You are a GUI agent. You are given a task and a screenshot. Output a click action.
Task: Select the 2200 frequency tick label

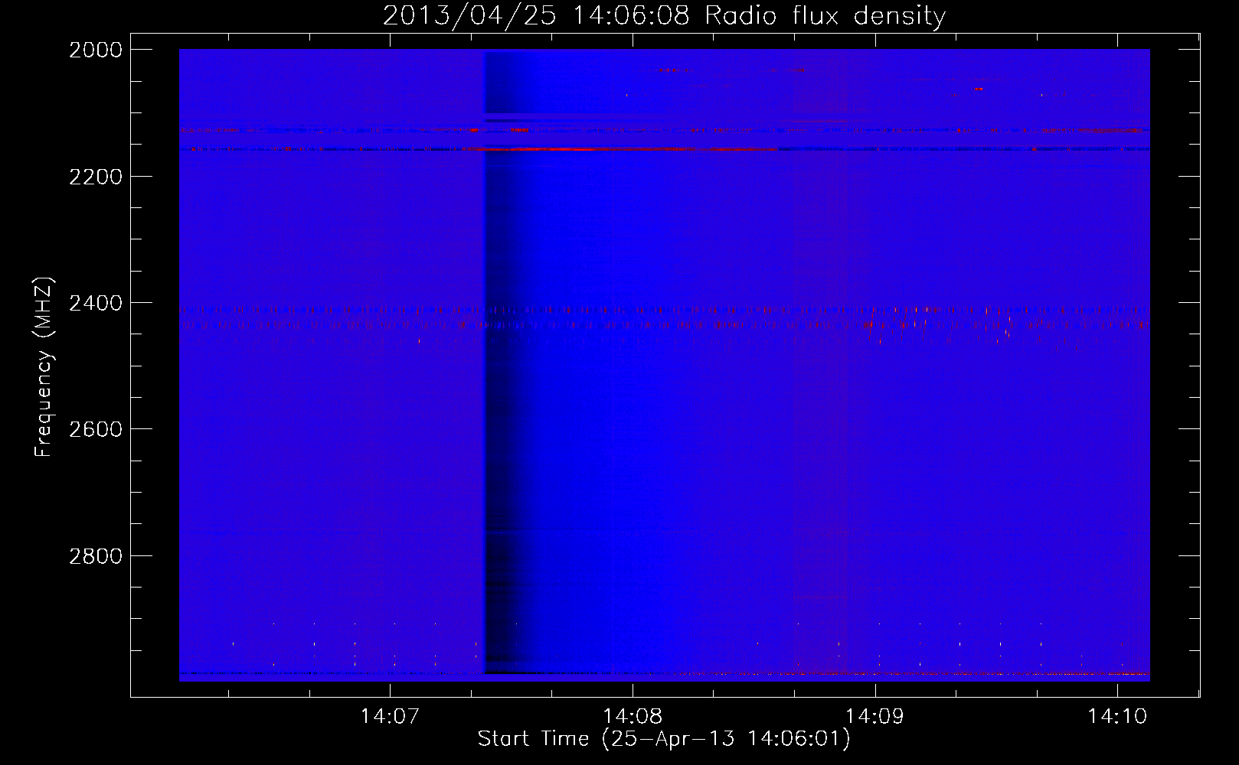(x=96, y=177)
